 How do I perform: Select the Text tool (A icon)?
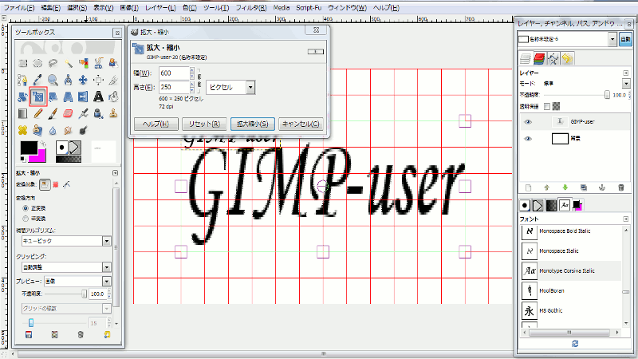click(98, 97)
